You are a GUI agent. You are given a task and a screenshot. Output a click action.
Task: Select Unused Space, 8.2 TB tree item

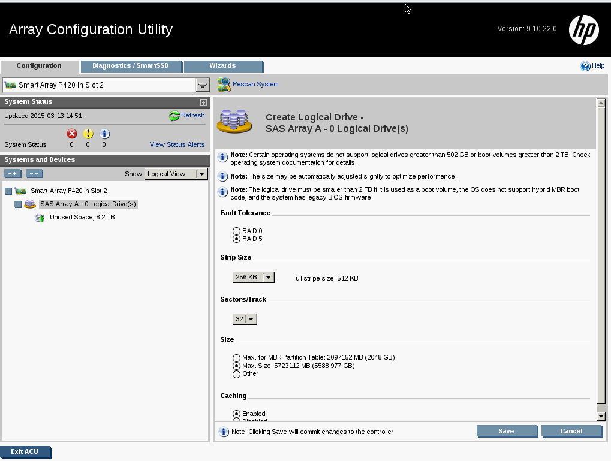pos(82,217)
